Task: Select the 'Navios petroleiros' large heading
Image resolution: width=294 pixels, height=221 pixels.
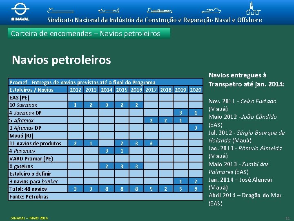Action: [x=61, y=60]
